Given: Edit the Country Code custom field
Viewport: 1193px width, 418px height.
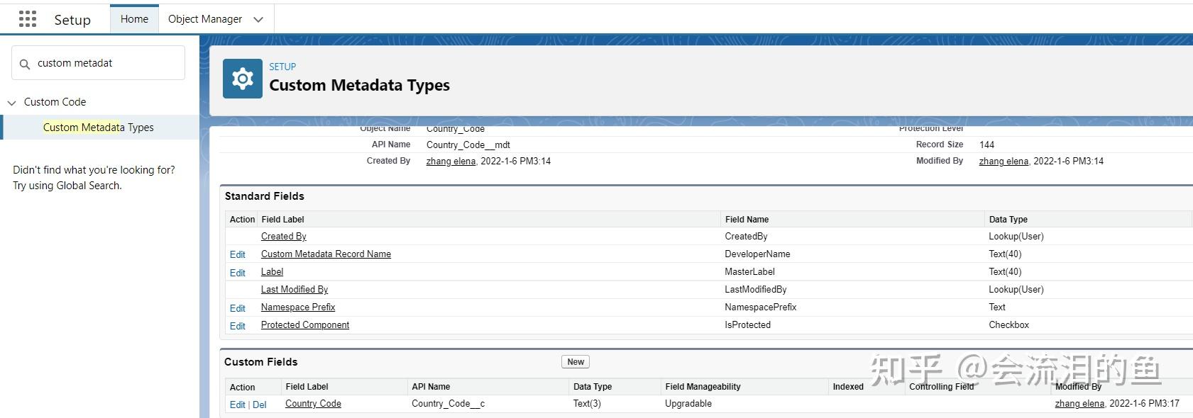Looking at the screenshot, I should (x=238, y=405).
